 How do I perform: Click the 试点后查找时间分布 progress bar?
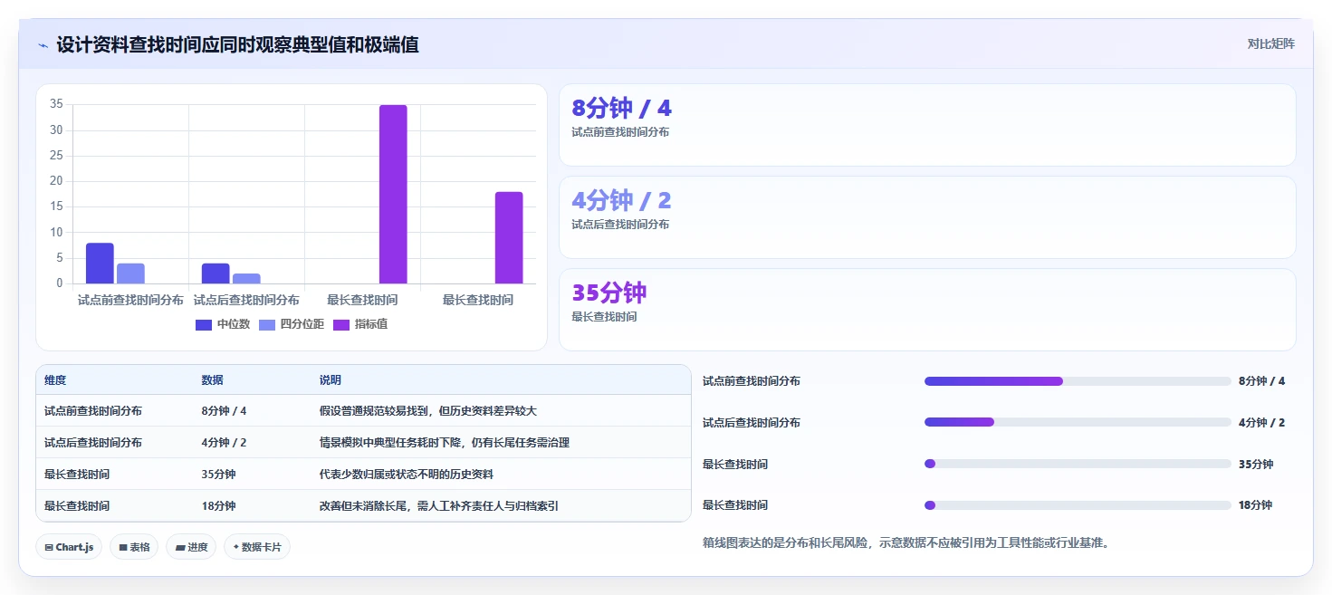1078,422
